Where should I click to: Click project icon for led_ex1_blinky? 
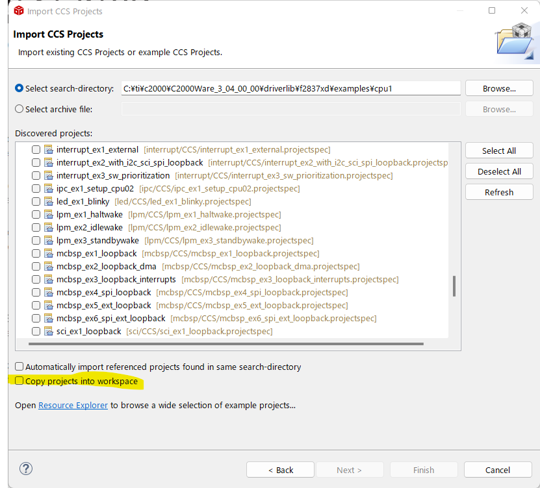coord(49,202)
